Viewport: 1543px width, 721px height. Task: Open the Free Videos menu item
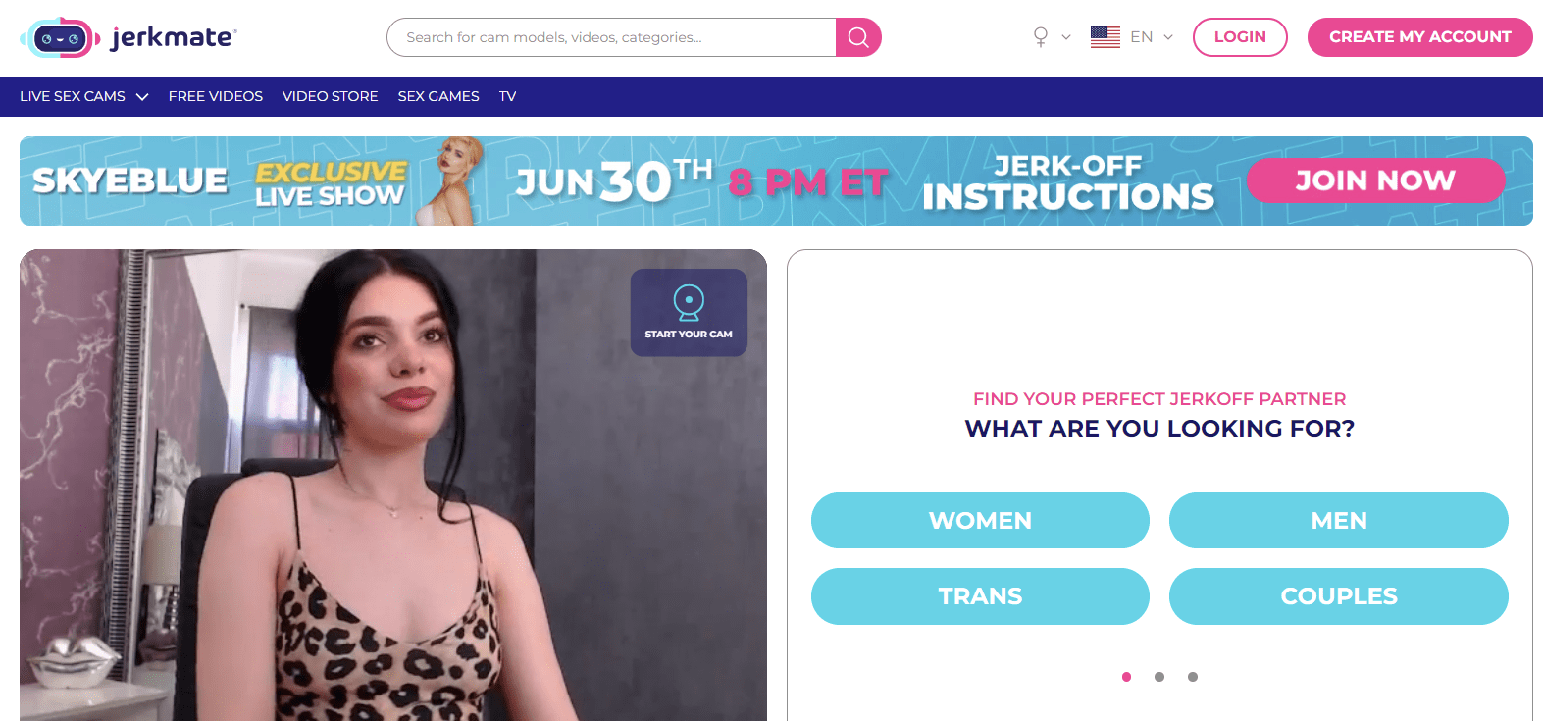(216, 96)
